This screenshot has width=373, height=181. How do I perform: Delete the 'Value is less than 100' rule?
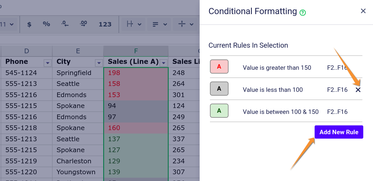tap(358, 90)
